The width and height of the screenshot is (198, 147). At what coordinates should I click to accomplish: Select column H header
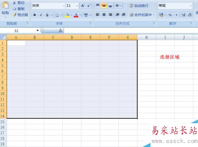point(147,37)
